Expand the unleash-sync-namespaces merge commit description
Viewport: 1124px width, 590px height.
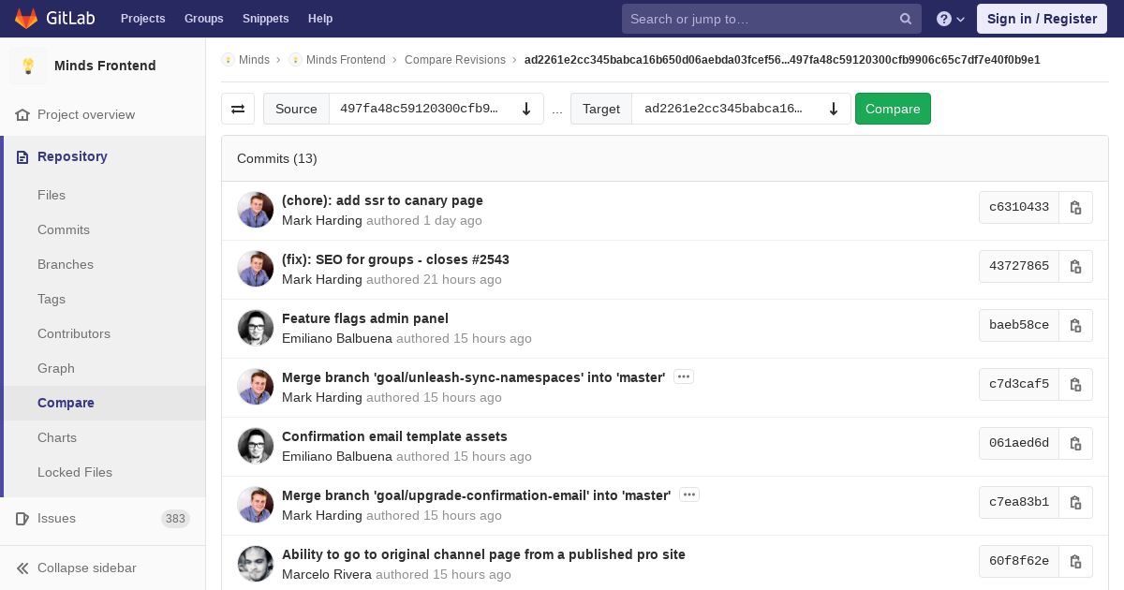(x=684, y=376)
